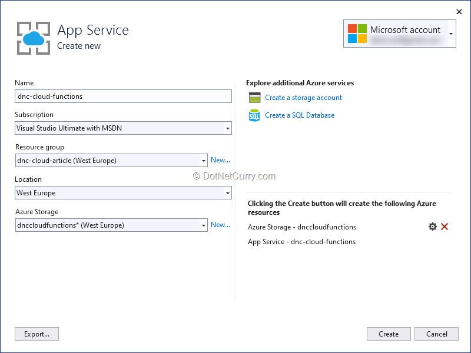This screenshot has width=471, height=353.
Task: Click into the Name input field
Action: click(x=123, y=96)
